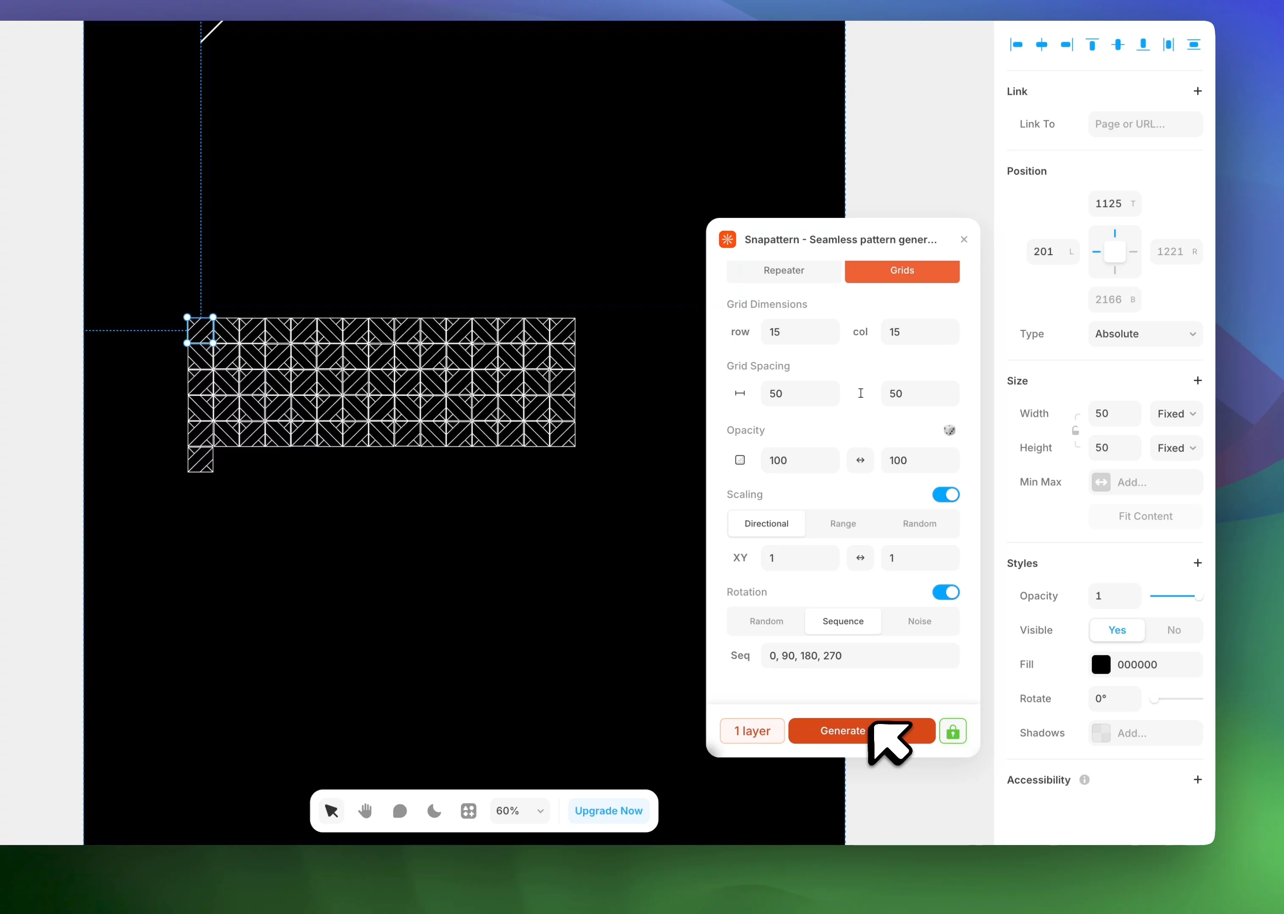1284x914 pixels.
Task: Align selection to bottom edge icon
Action: coord(1143,44)
